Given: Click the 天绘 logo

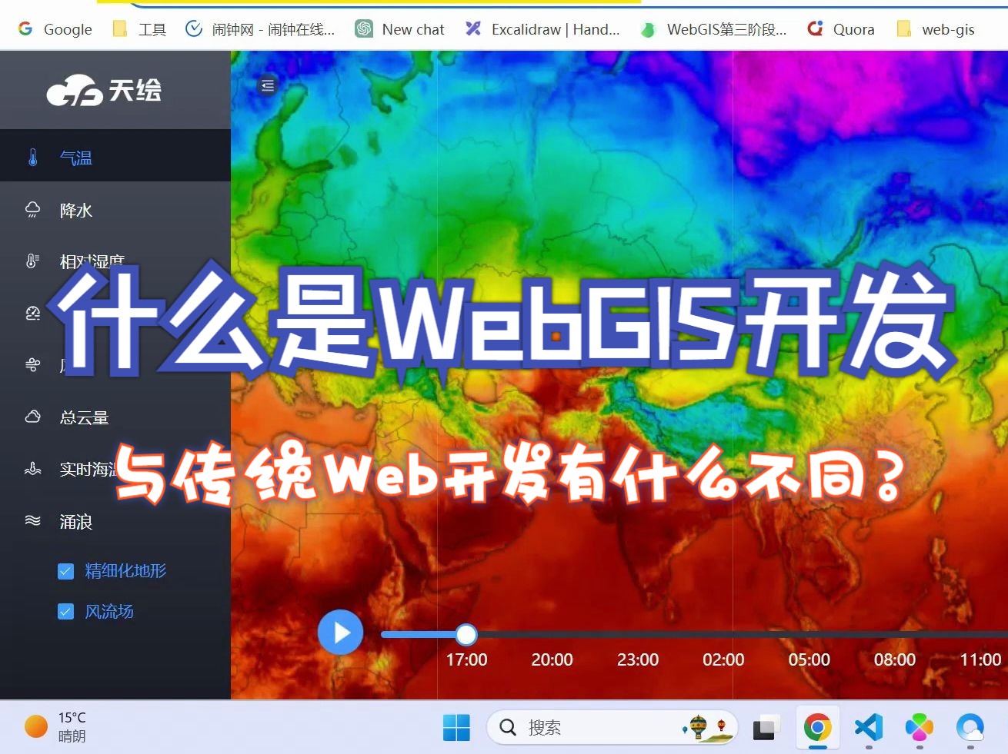Looking at the screenshot, I should point(105,91).
